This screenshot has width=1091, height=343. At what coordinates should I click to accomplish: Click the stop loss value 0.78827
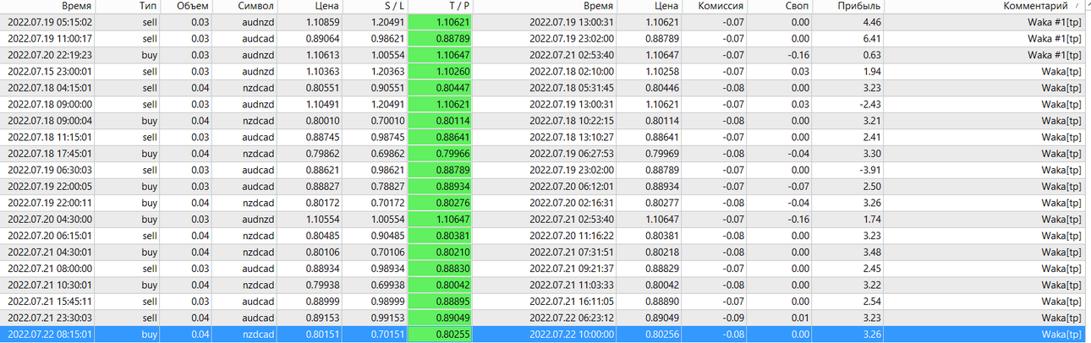(388, 187)
